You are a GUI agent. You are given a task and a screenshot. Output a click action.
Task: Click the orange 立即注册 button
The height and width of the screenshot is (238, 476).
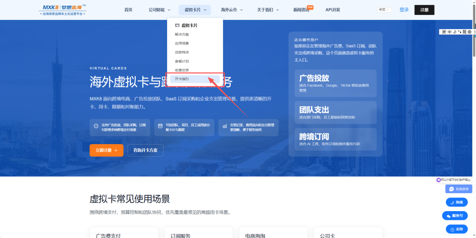click(x=107, y=150)
